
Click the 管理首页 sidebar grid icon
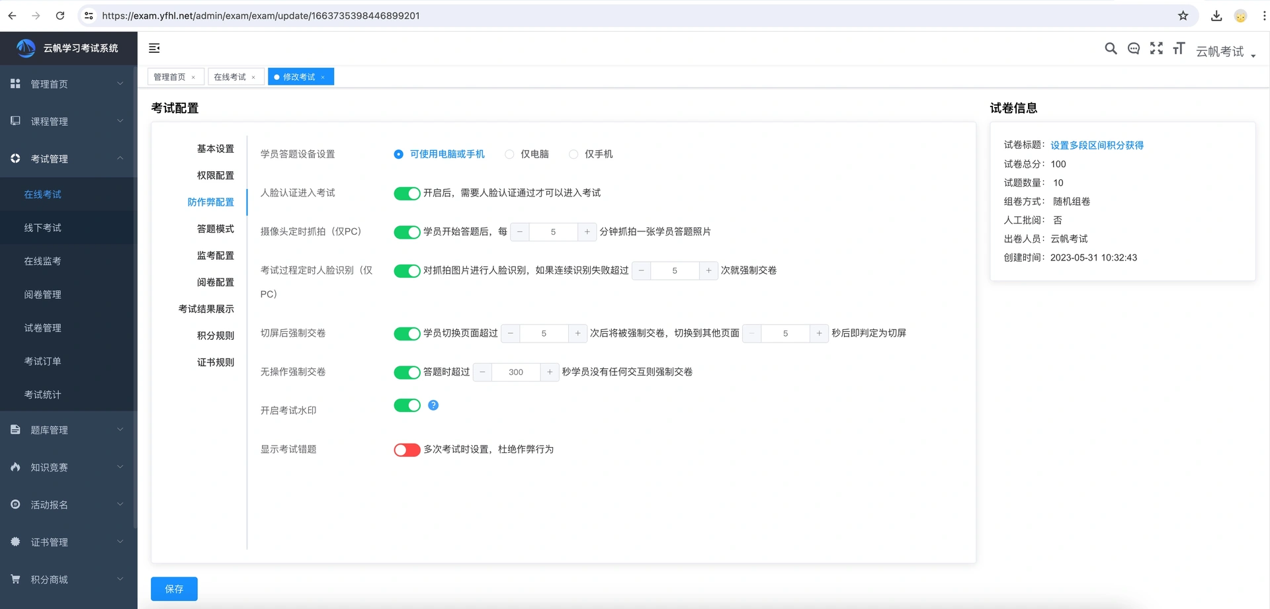coord(15,83)
